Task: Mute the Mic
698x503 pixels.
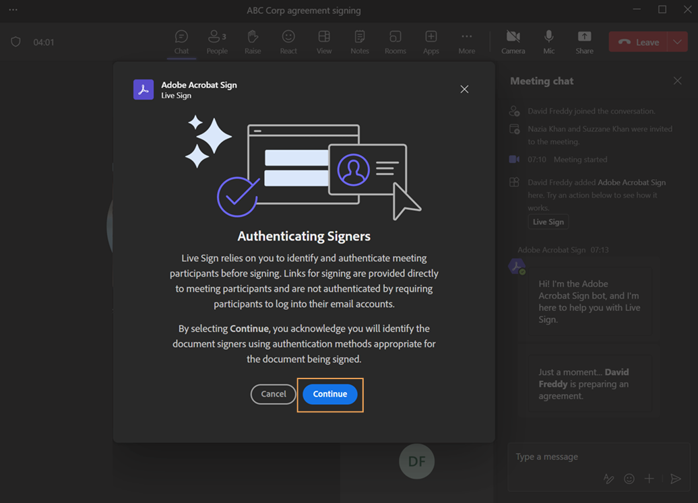Action: pyautogui.click(x=548, y=41)
